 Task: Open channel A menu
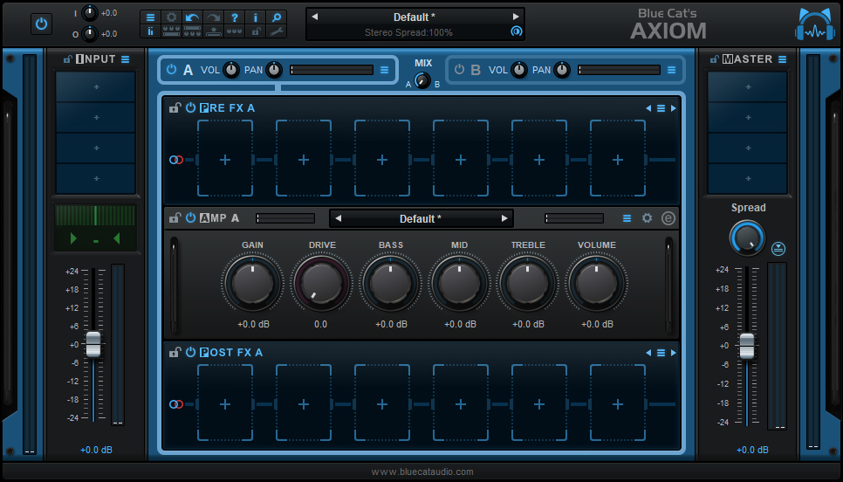(x=384, y=70)
